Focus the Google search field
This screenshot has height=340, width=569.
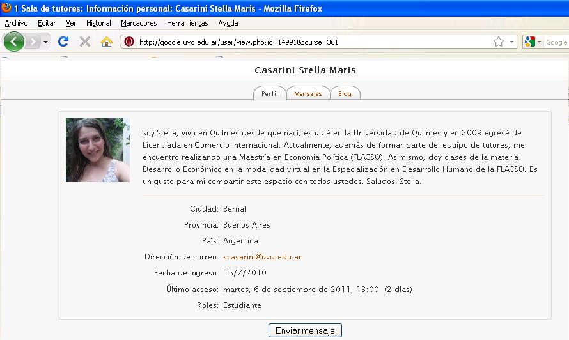click(x=557, y=42)
